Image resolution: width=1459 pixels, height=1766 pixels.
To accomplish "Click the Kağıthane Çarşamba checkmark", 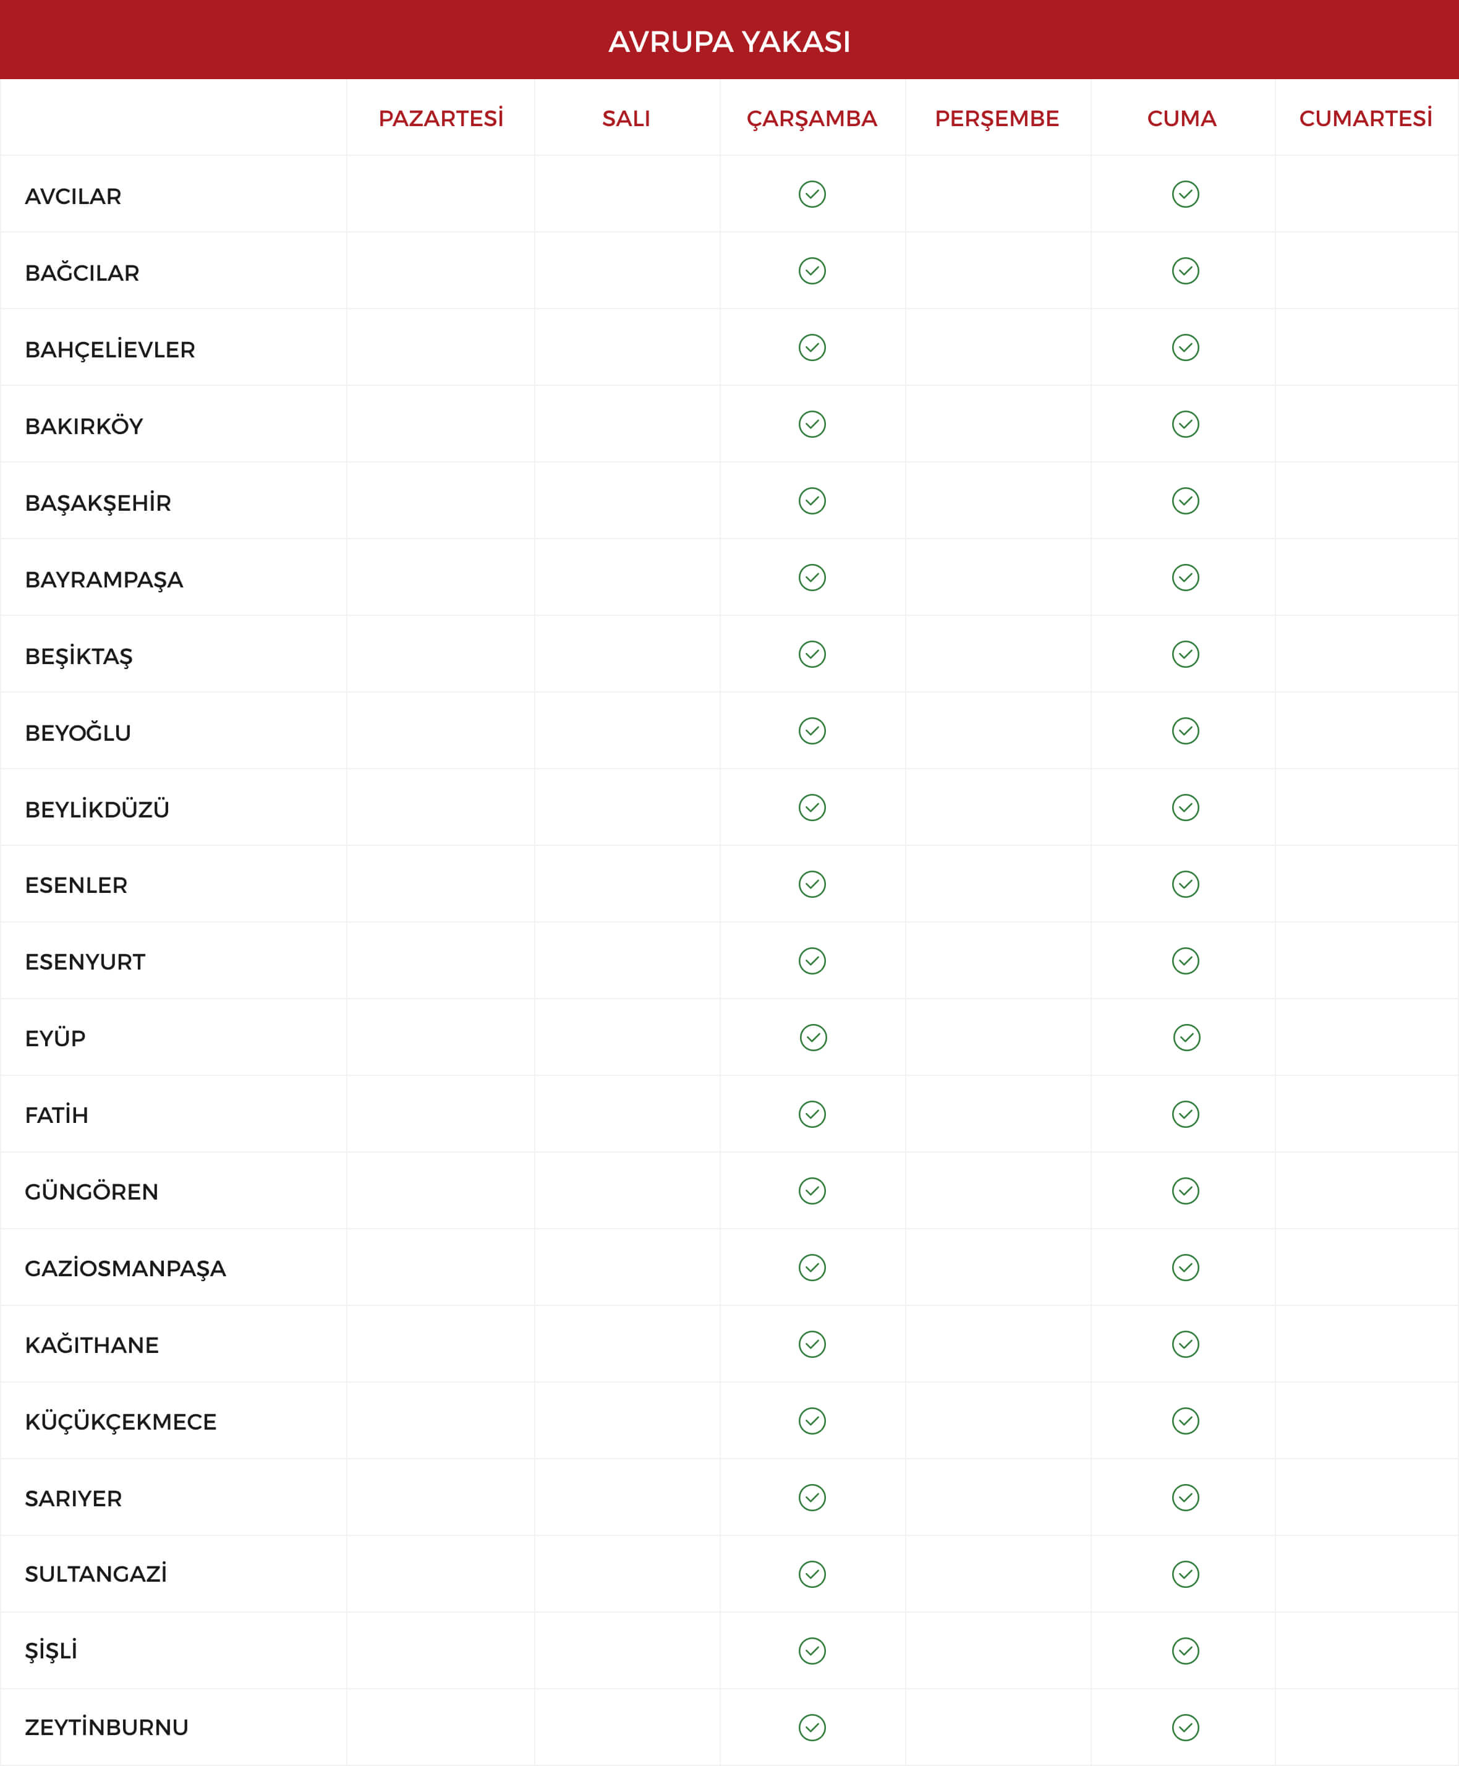I will [812, 1344].
